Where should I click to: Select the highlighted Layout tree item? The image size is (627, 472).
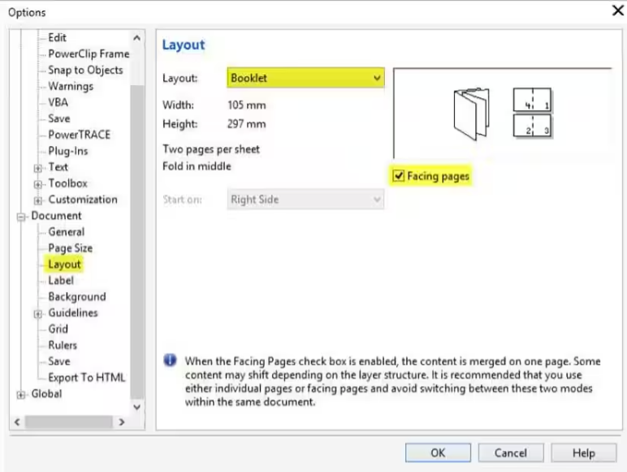[64, 264]
